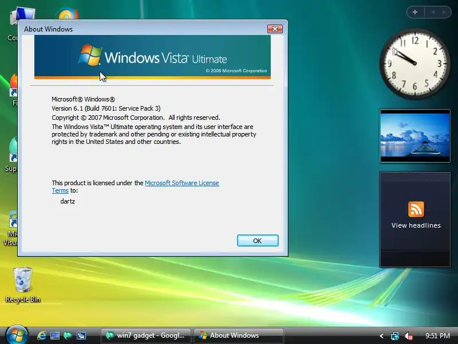This screenshot has height=344, width=458.
Task: Click Switch Between Windows Quick Launch icon
Action: (x=81, y=335)
